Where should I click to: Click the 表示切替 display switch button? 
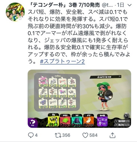coord(122,121)
